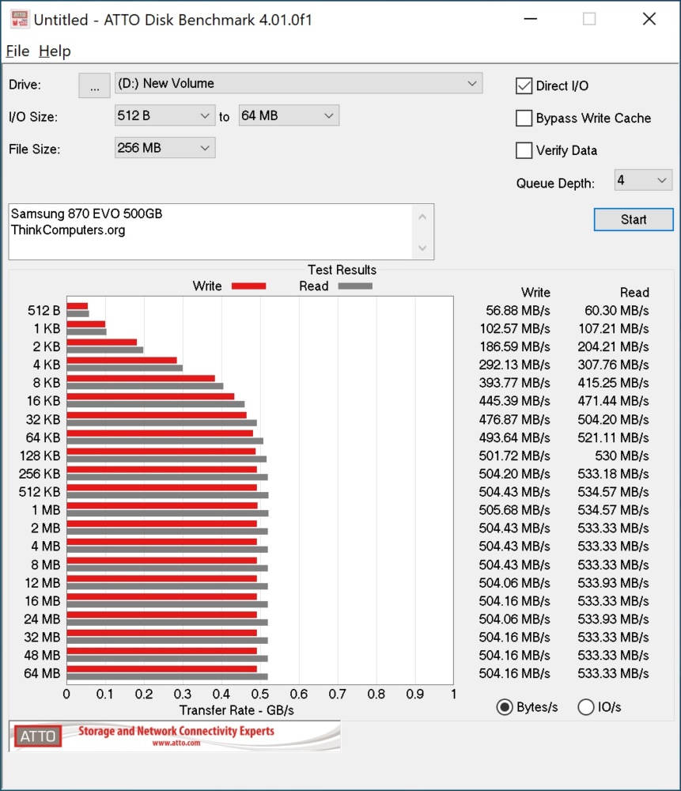Viewport: 681px width, 791px height.
Task: Click the 2 KB read value 204.21 MB/s
Action: tap(614, 346)
